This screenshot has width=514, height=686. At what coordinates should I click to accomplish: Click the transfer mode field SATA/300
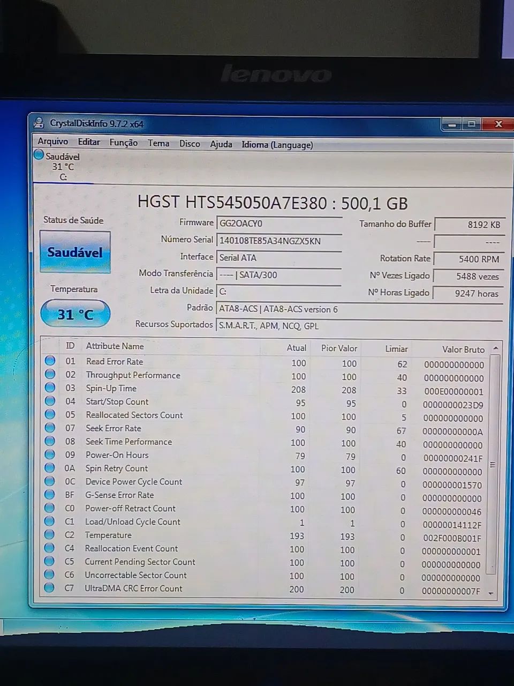278,275
